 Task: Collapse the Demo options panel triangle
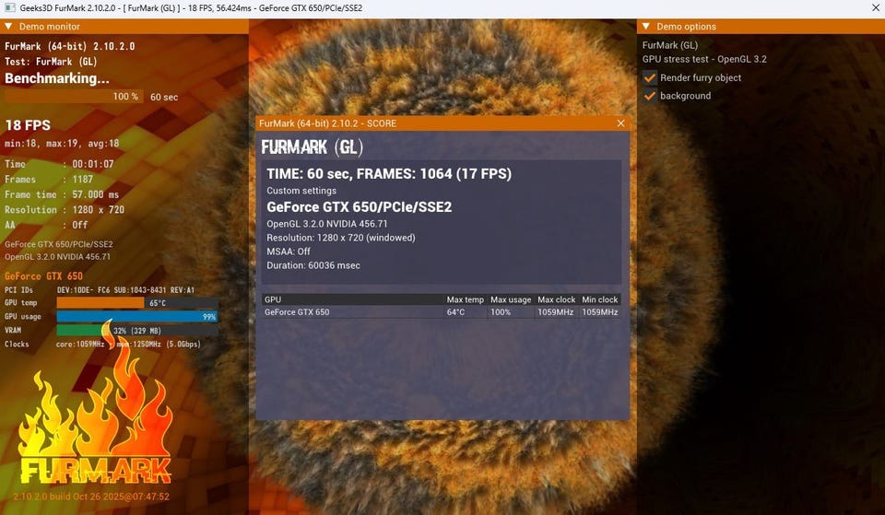[x=646, y=27]
